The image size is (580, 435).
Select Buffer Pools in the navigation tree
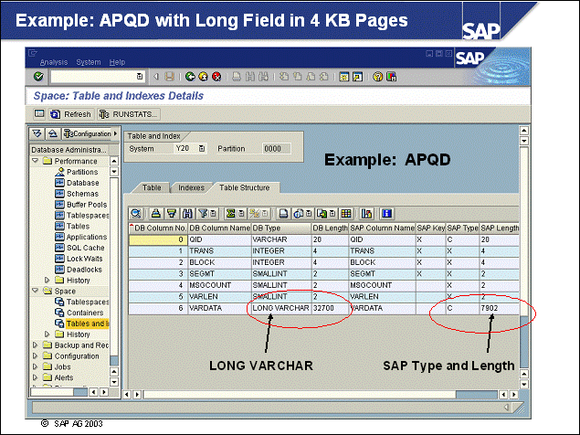pyautogui.click(x=86, y=205)
